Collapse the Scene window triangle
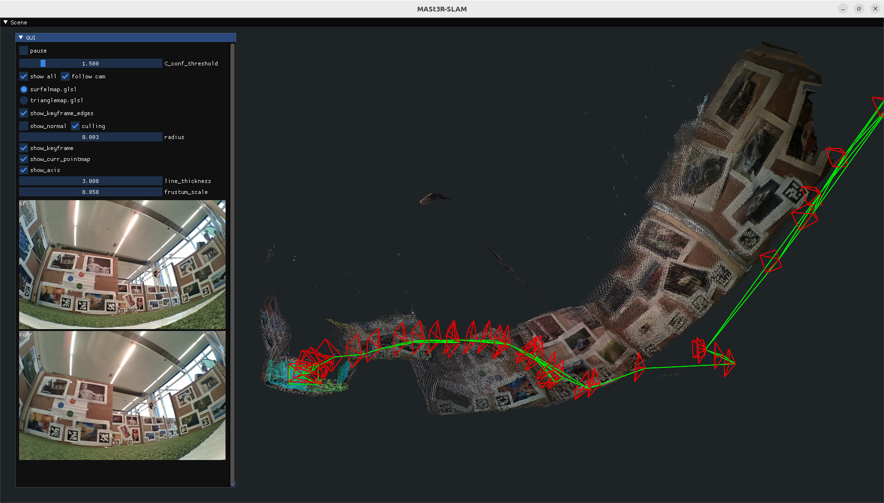This screenshot has width=884, height=503. click(6, 22)
